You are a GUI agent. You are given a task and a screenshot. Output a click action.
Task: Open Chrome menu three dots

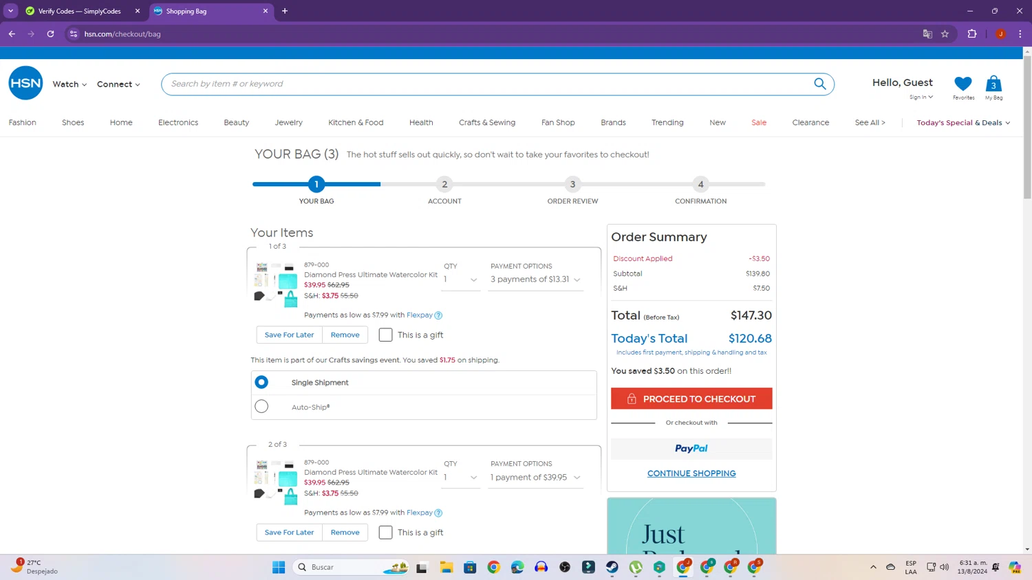pos(1020,34)
